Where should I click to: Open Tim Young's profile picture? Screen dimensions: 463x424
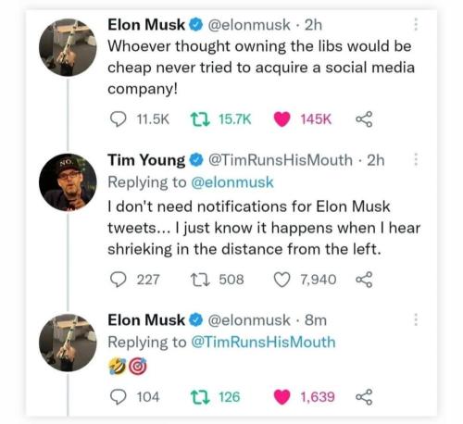(x=68, y=182)
